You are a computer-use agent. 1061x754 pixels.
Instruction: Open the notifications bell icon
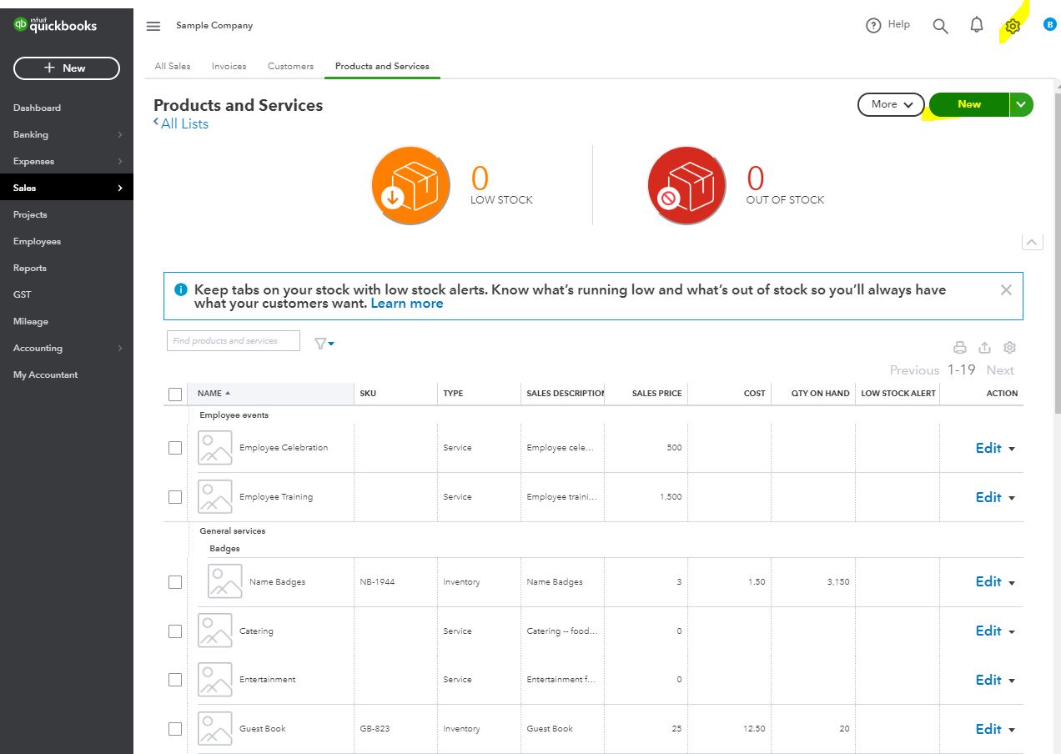click(x=977, y=25)
